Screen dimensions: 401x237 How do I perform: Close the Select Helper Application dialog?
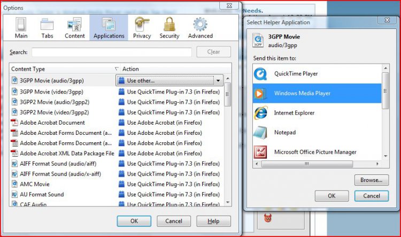pyautogui.click(x=387, y=20)
